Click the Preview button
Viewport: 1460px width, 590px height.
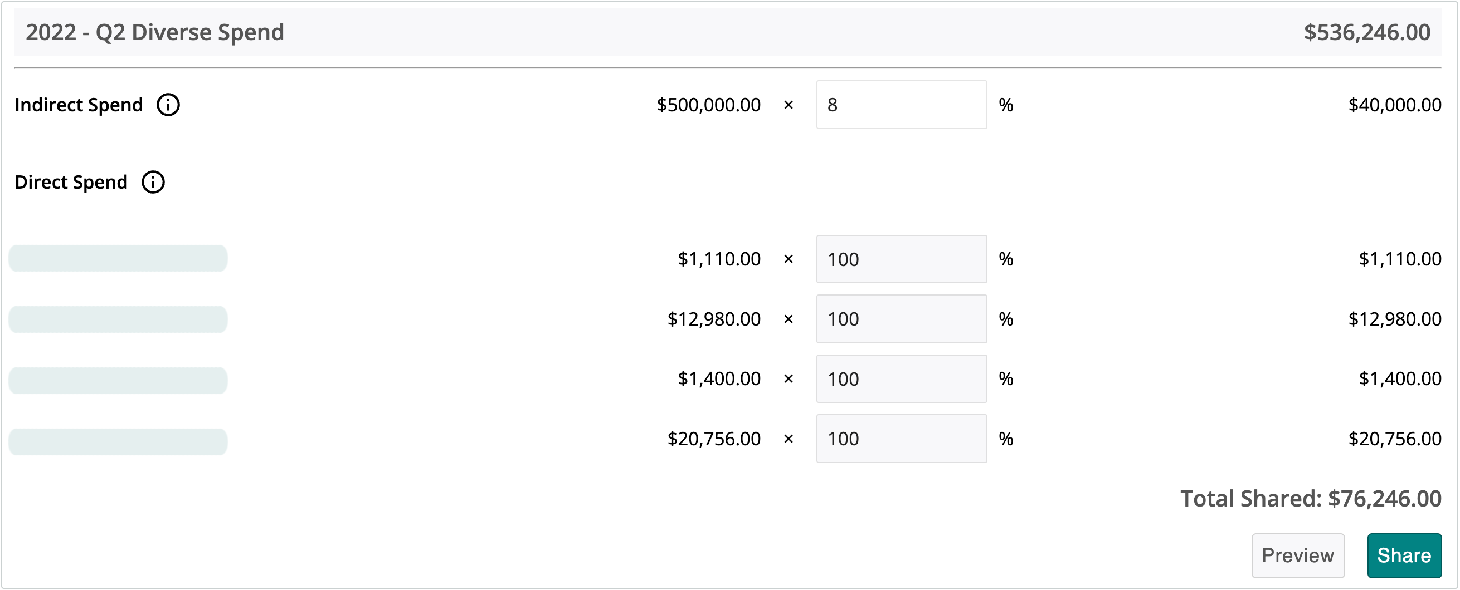tap(1297, 555)
